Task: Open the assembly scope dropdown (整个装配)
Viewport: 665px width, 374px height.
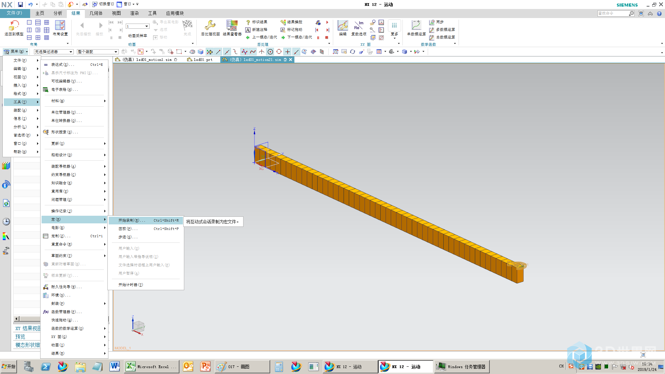Action: point(98,52)
